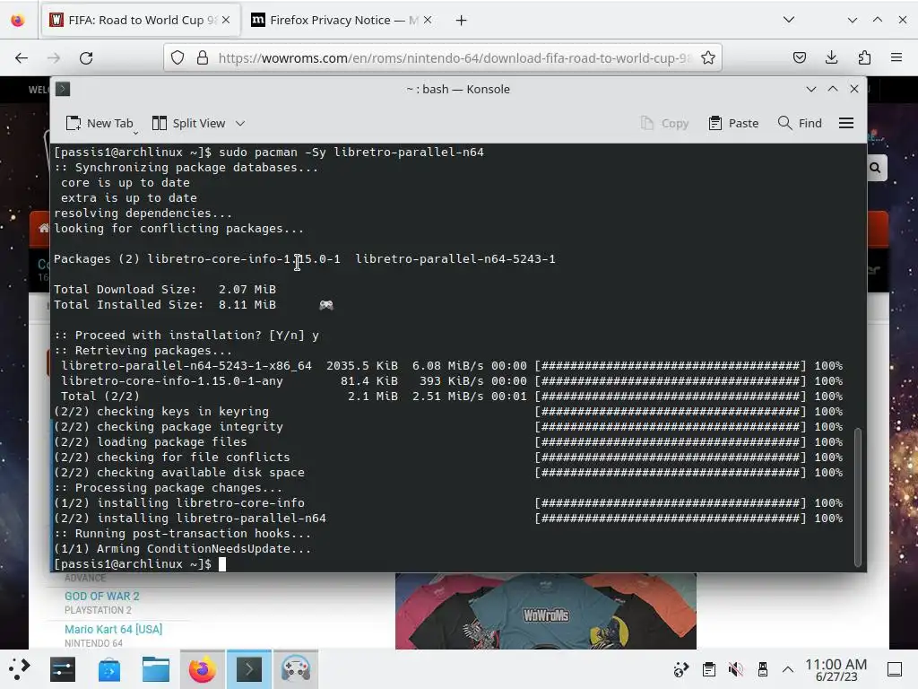Open GOD OF WAR 2 link
Screen dimensions: 918x689
click(x=102, y=597)
